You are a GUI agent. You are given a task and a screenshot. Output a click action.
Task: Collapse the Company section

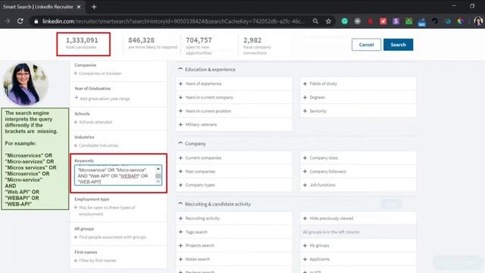pos(180,143)
